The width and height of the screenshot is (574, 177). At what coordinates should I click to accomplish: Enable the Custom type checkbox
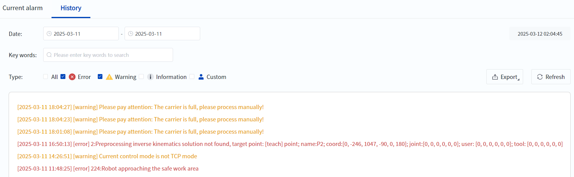click(192, 77)
